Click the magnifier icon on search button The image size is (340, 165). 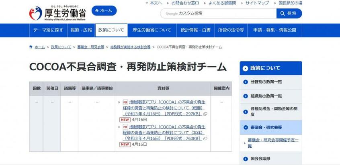click(x=283, y=13)
